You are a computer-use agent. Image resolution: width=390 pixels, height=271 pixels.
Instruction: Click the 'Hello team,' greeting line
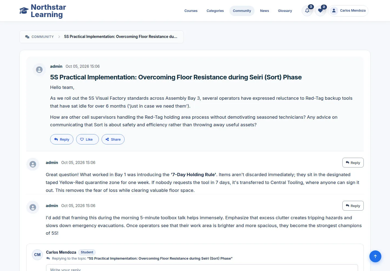(62, 87)
